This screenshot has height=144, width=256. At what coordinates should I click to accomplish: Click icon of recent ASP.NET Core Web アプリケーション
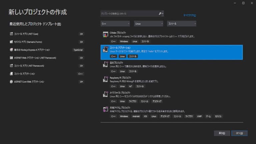point(11,82)
